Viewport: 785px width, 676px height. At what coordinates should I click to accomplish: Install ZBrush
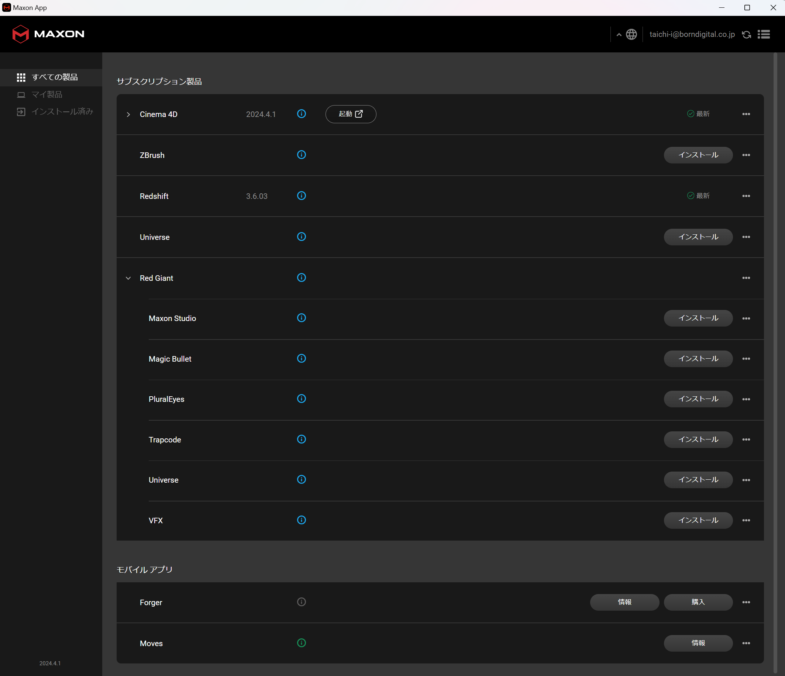698,155
